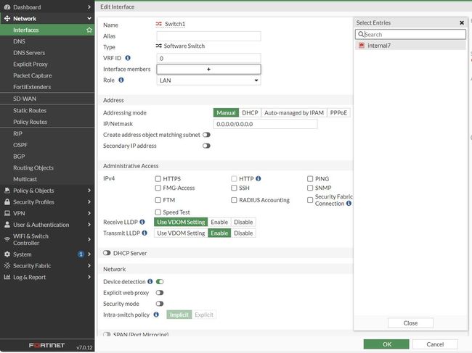Click the search magnifier icon in Select Entries
Viewport: 472px width, 353px height.
[361, 34]
